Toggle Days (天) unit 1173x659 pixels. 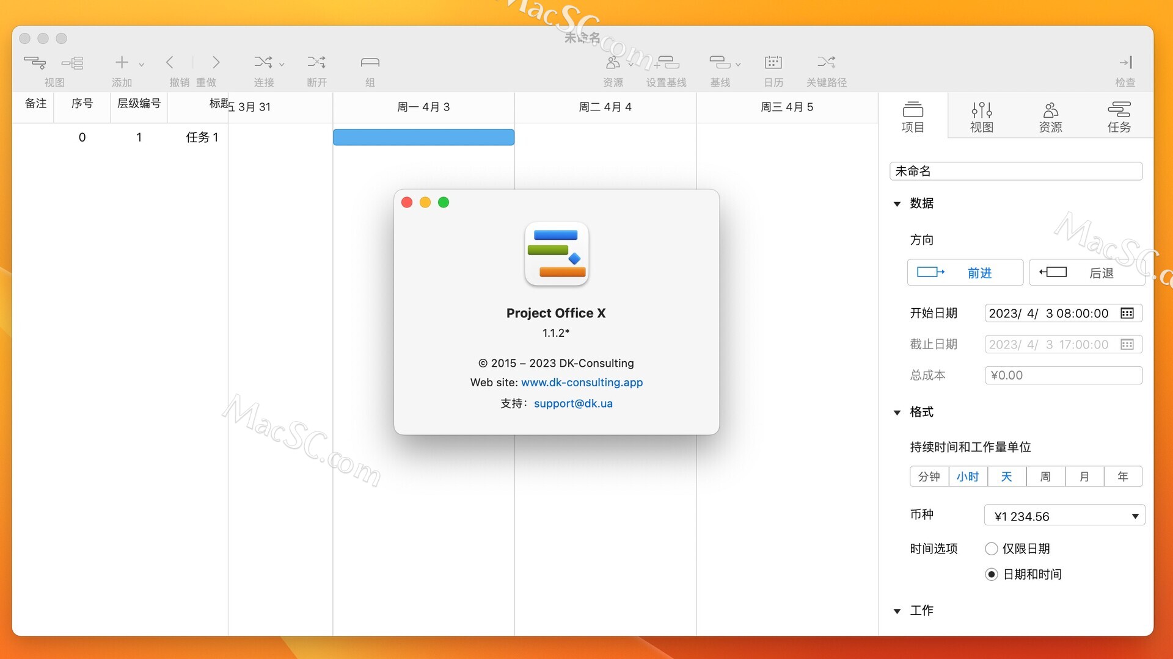(x=1007, y=477)
